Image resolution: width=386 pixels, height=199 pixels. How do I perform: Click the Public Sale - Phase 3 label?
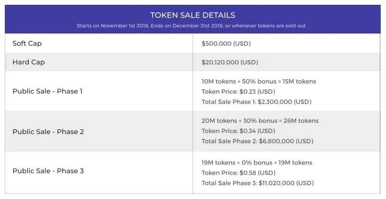[x=48, y=171]
